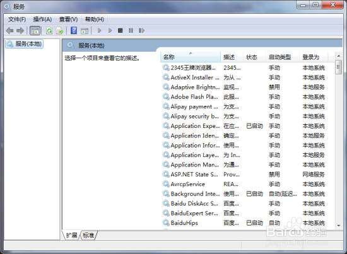Image resolution: width=347 pixels, height=254 pixels.
Task: Toggle the show/hide action pane icon
Action: pyautogui.click(x=85, y=30)
